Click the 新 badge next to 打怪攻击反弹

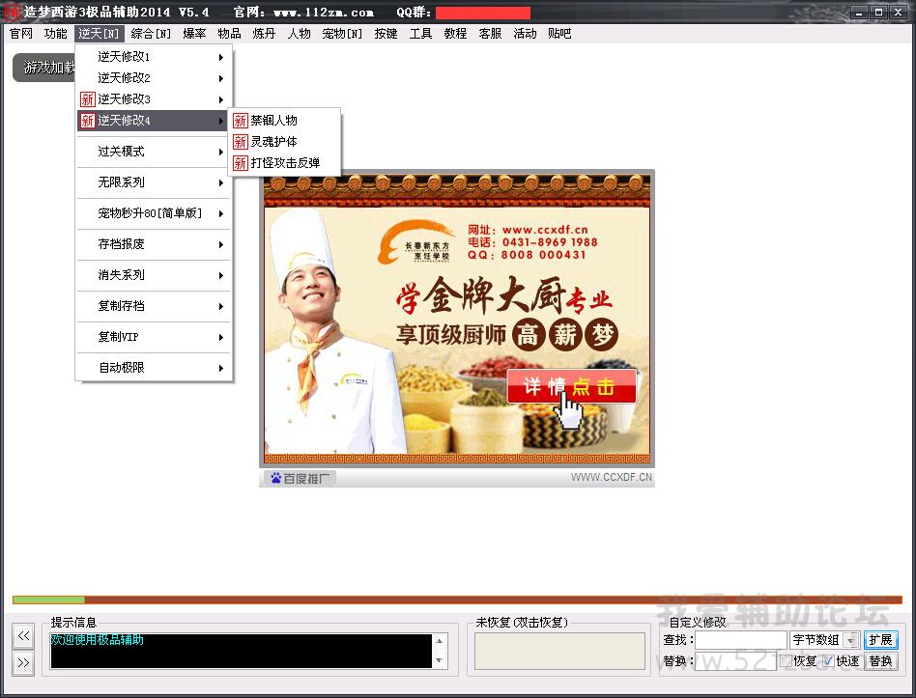tap(240, 163)
